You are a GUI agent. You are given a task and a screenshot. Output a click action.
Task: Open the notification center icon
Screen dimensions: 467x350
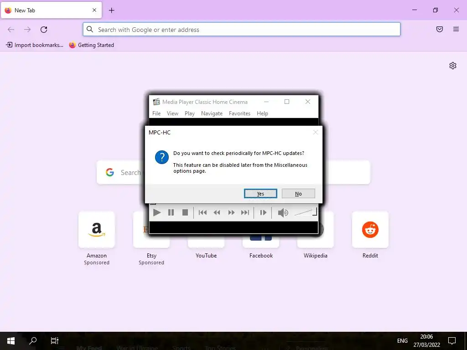pyautogui.click(x=452, y=341)
